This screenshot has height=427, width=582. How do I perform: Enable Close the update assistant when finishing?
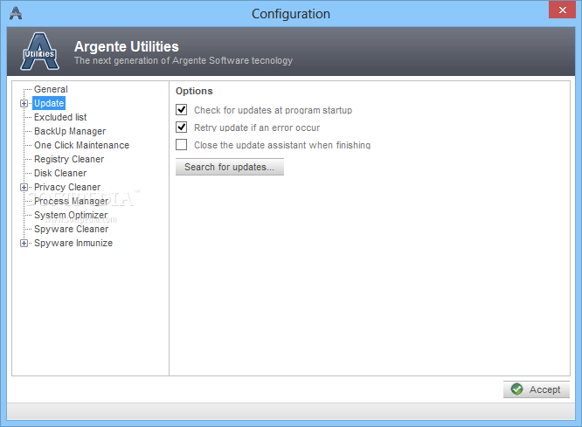181,145
